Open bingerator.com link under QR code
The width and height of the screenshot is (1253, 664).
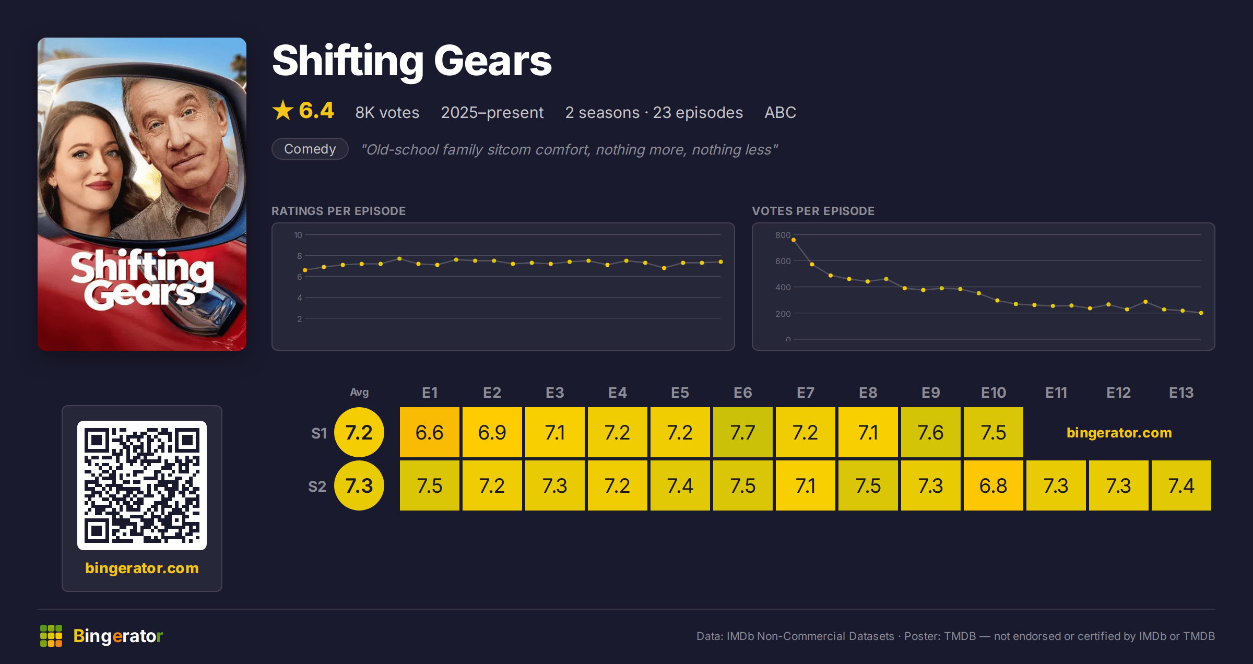coord(142,568)
